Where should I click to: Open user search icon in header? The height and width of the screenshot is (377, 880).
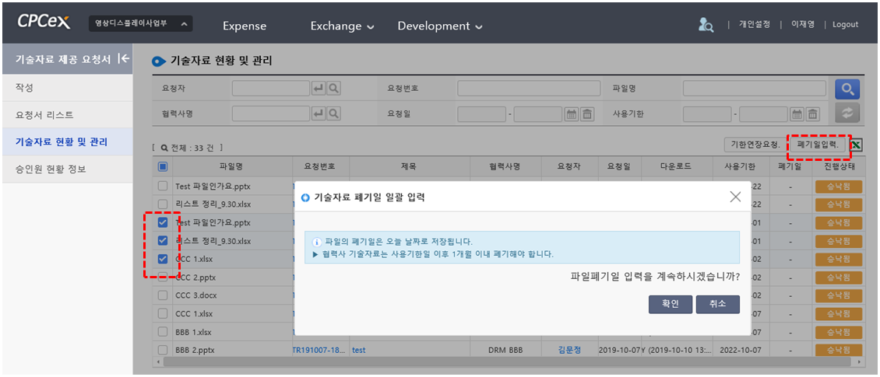(706, 25)
